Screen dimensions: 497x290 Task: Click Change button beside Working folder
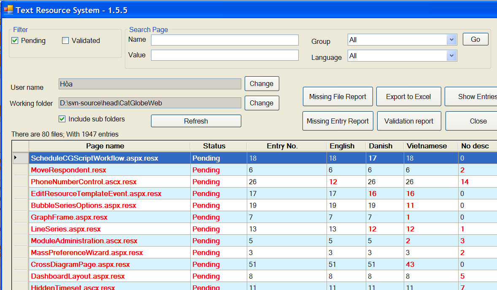[262, 103]
